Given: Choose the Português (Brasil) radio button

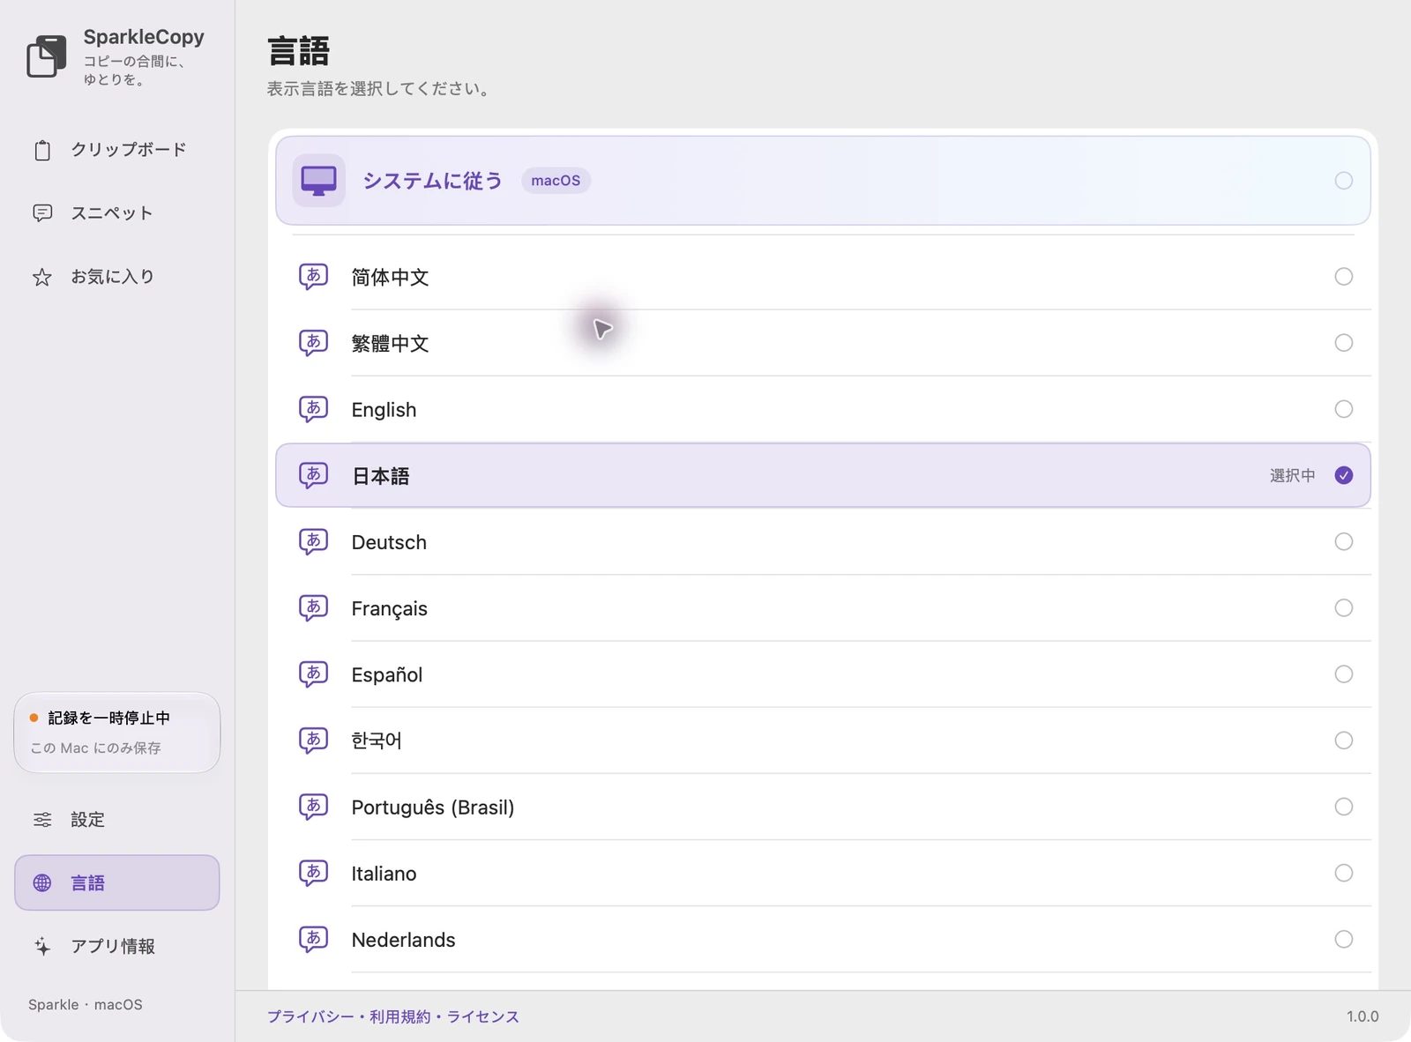Looking at the screenshot, I should (1343, 807).
